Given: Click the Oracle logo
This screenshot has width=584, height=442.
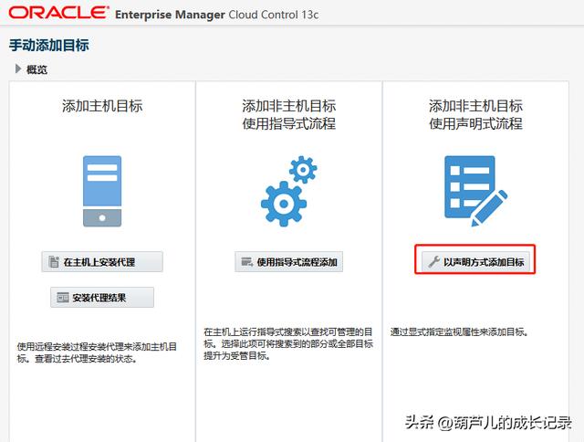Looking at the screenshot, I should point(58,12).
